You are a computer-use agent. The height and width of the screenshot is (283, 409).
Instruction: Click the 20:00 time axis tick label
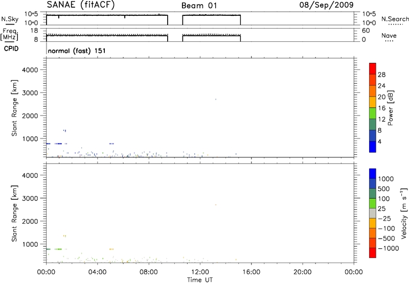point(303,272)
